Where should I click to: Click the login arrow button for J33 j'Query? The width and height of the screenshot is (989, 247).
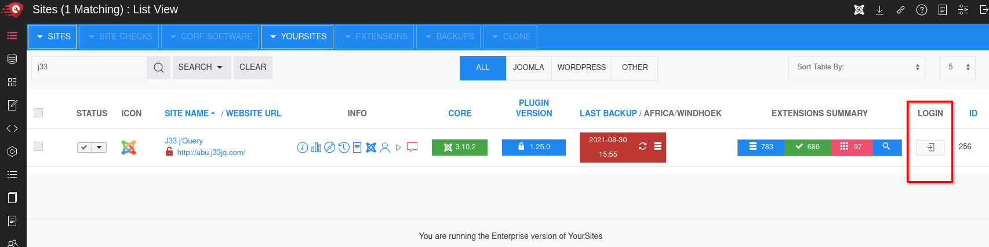[x=930, y=148]
